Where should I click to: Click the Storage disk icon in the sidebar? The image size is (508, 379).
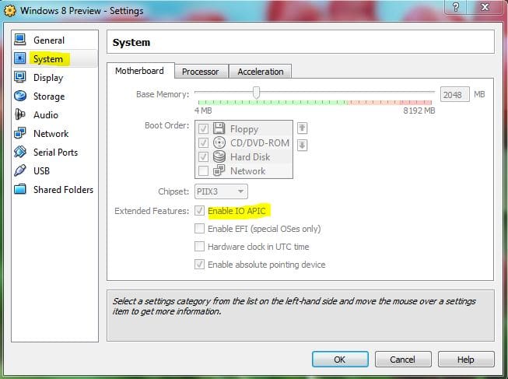coord(20,96)
